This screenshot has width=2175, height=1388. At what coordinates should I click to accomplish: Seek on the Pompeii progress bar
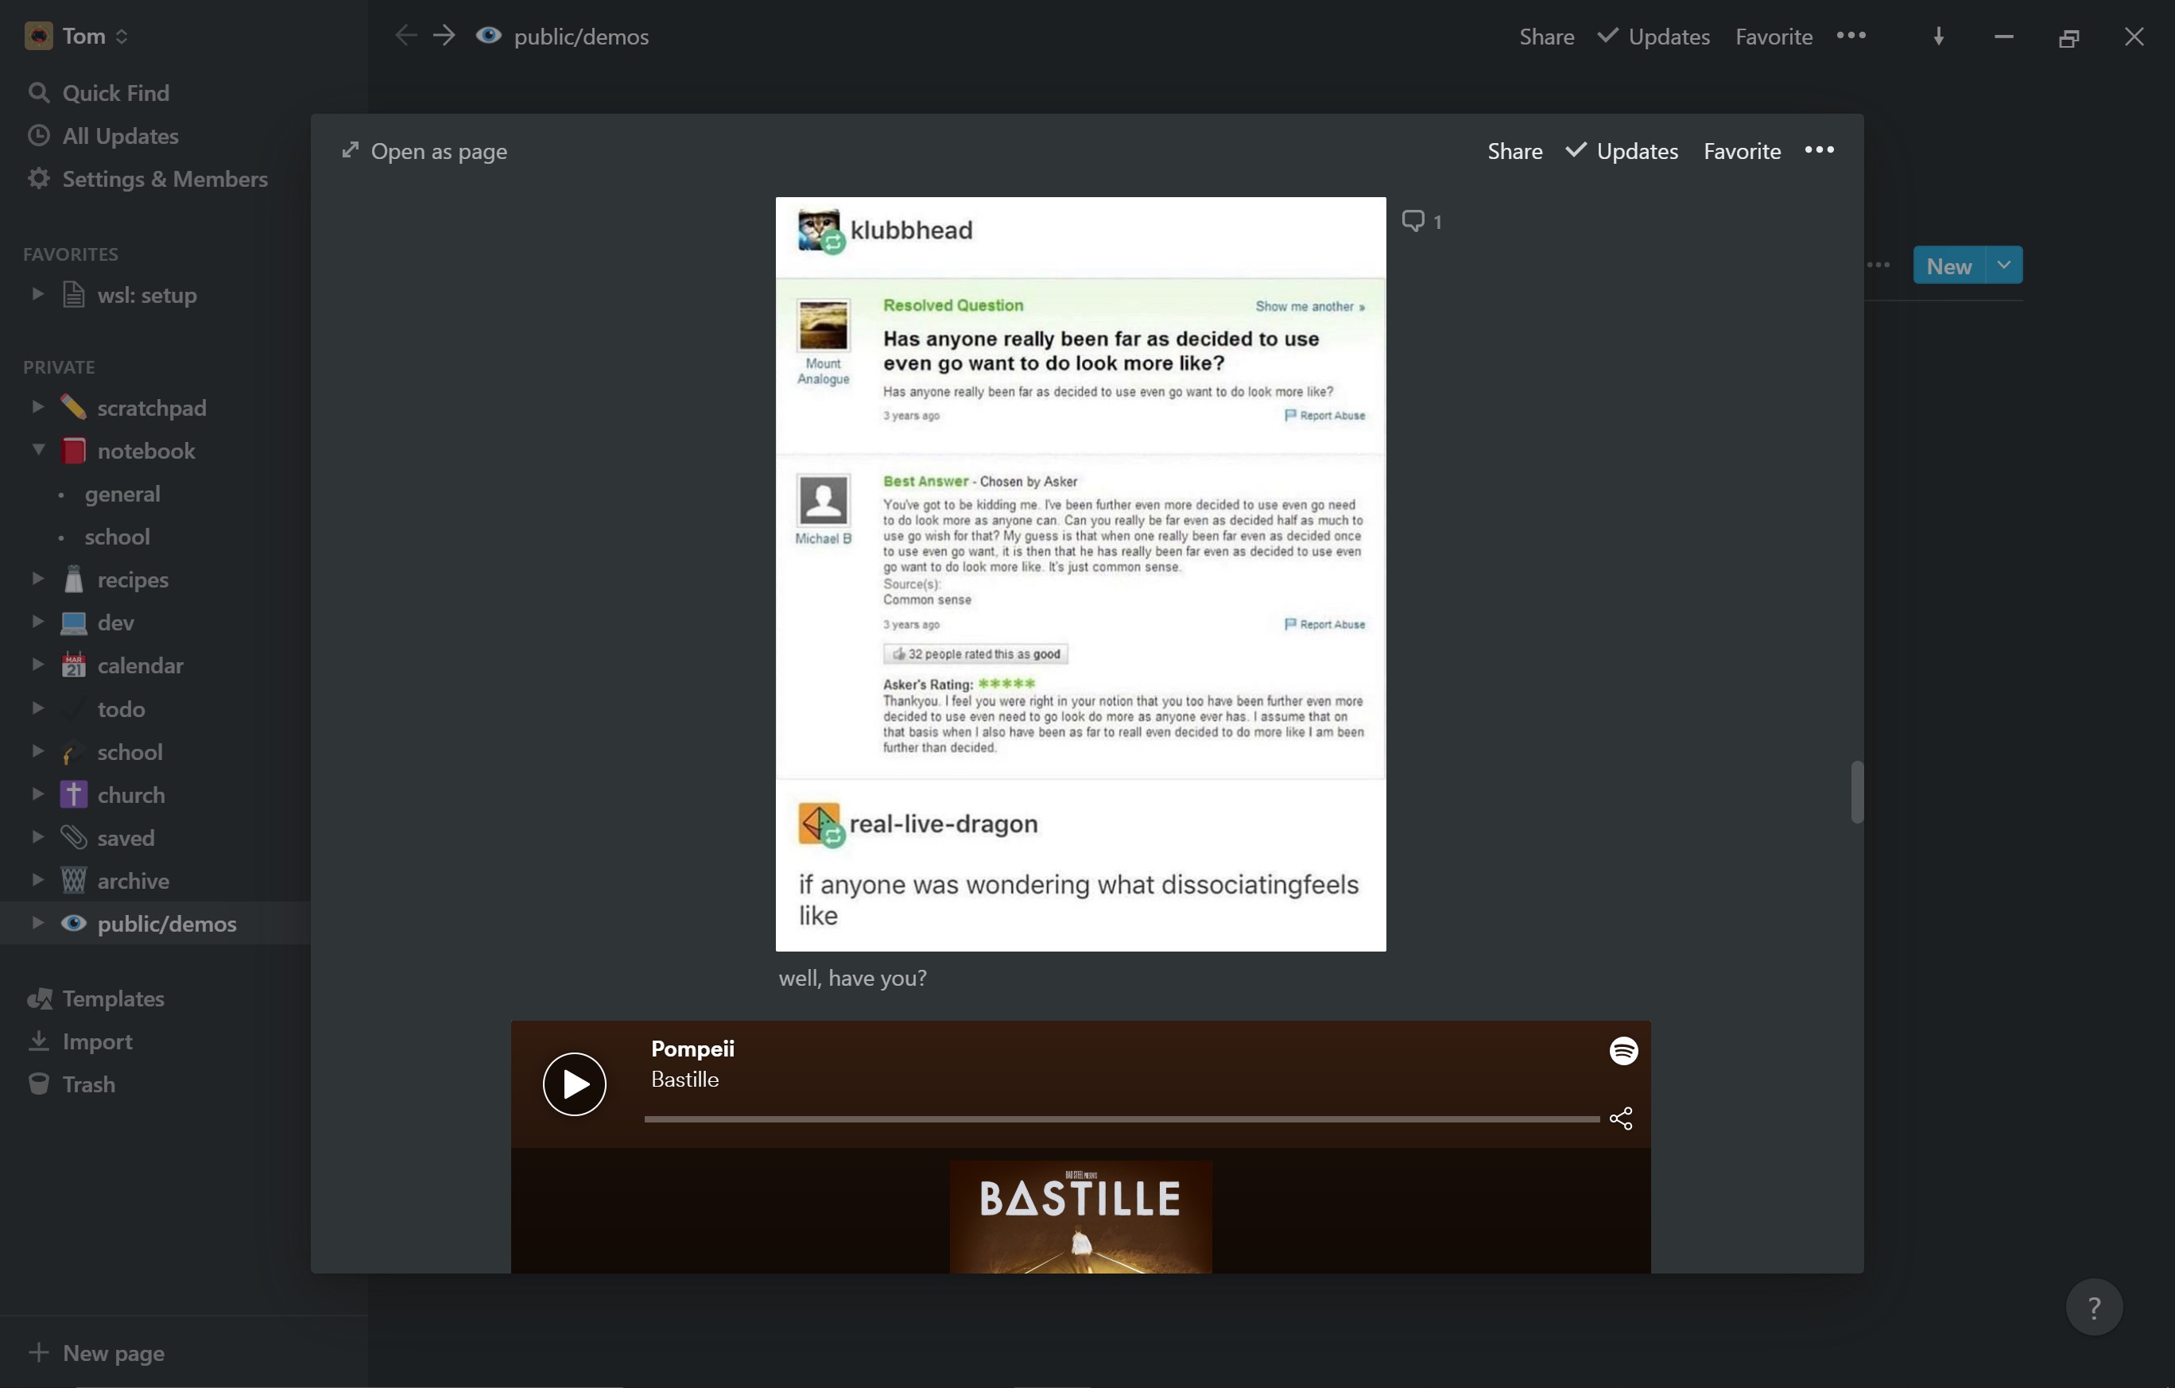[1121, 1119]
